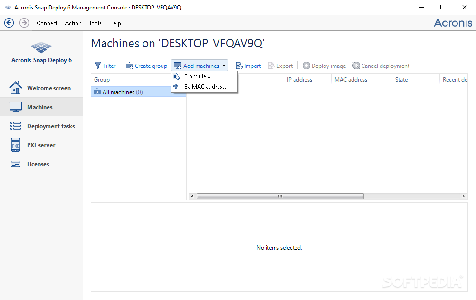Open the Welcome screen page
The image size is (476, 300).
click(49, 88)
